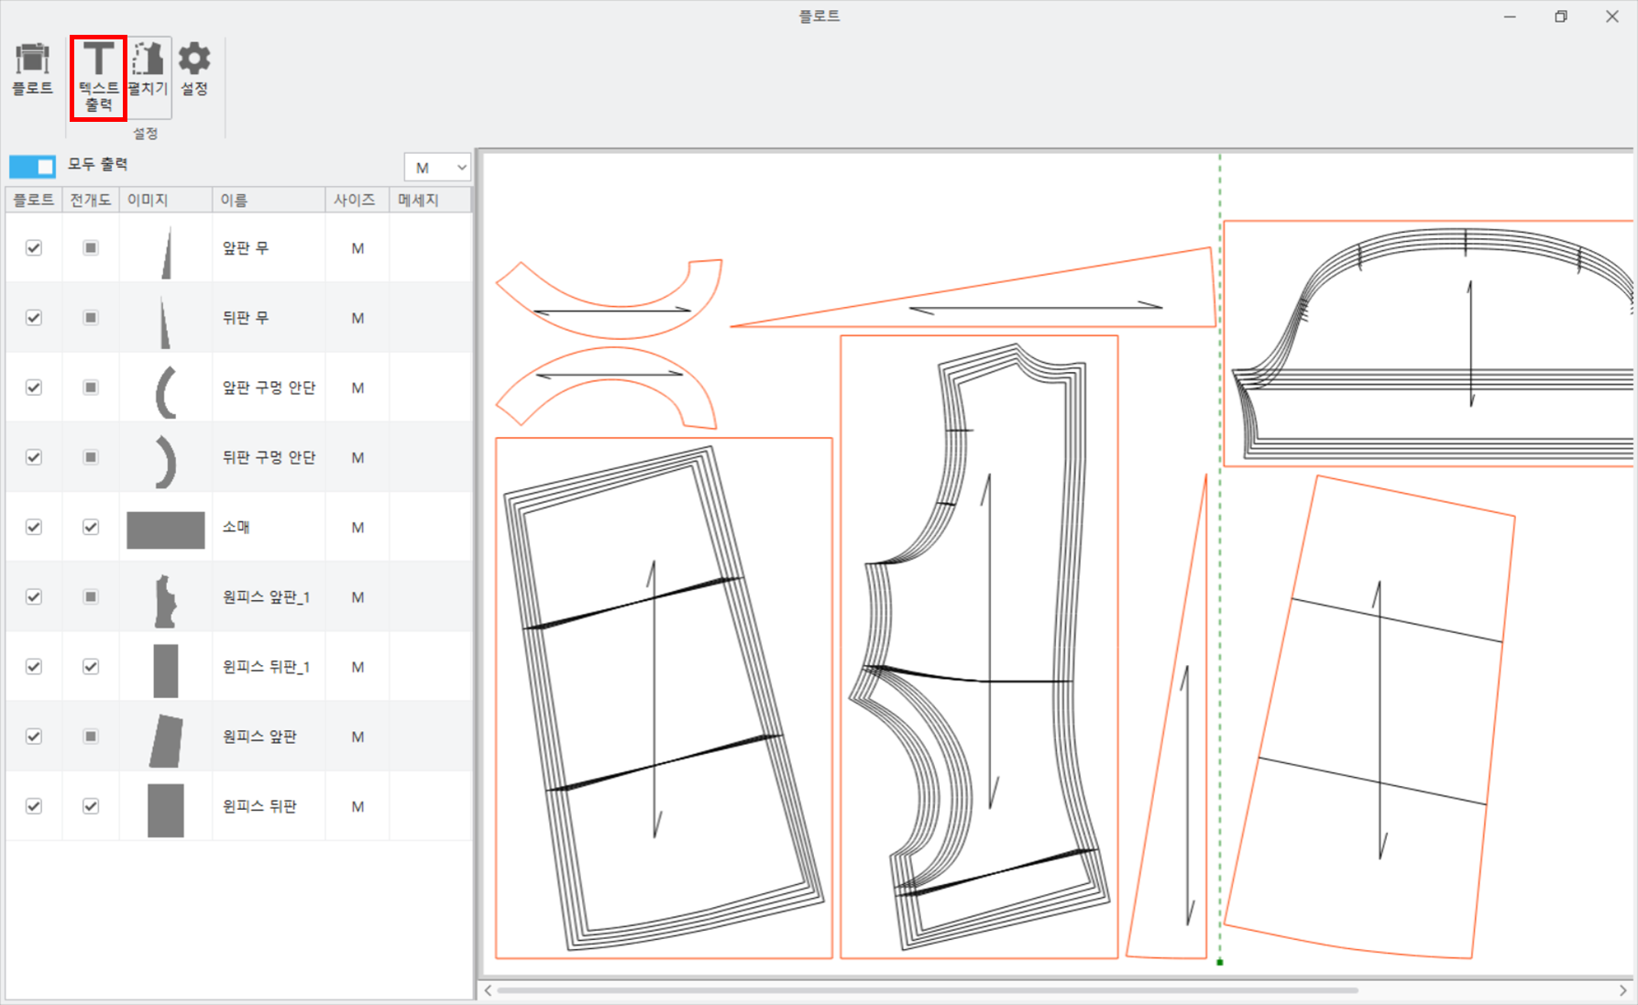Click the 원피스 뒤판_1 thumbnail
Screen dimensions: 1638x1005
166,671
